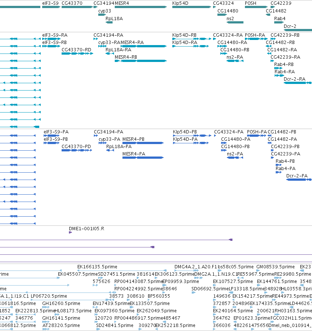Click the Rab4-PB protein feature
The image size is (312, 331).
click(279, 165)
